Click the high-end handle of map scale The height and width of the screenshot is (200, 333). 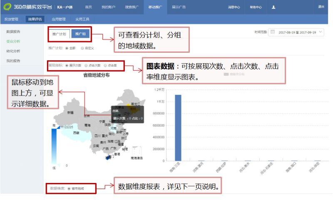point(58,127)
